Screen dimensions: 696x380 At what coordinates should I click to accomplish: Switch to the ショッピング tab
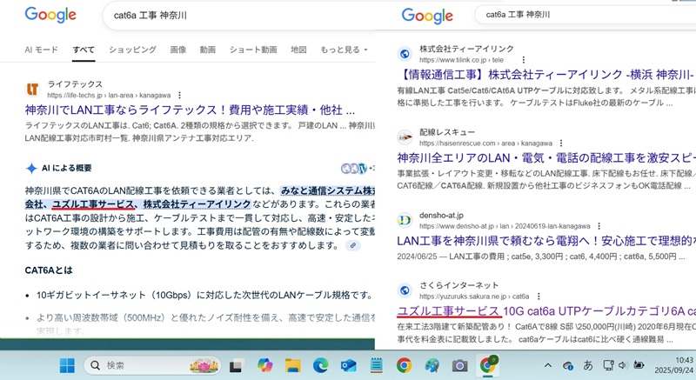coord(132,50)
